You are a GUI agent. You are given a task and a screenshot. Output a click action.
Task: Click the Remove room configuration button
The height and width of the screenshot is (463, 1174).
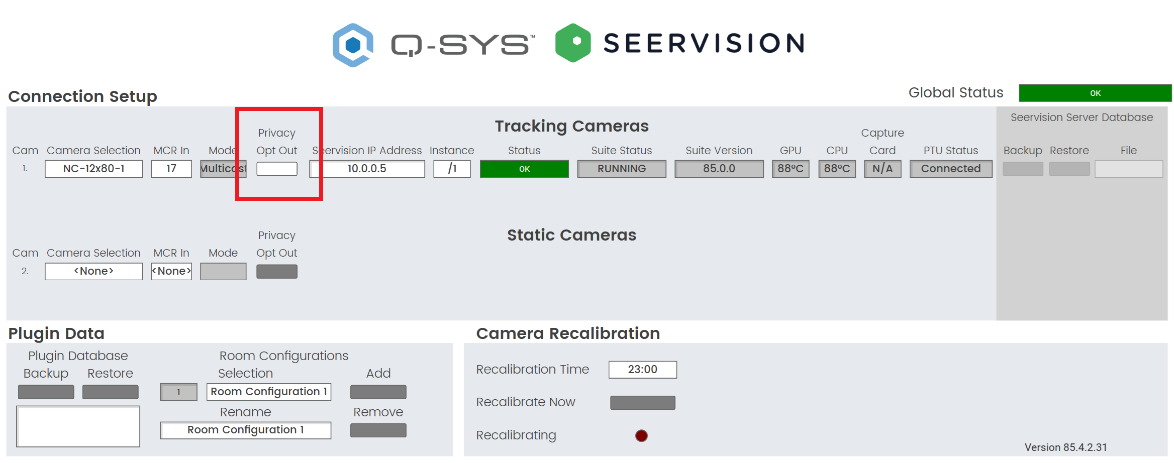[x=378, y=430]
